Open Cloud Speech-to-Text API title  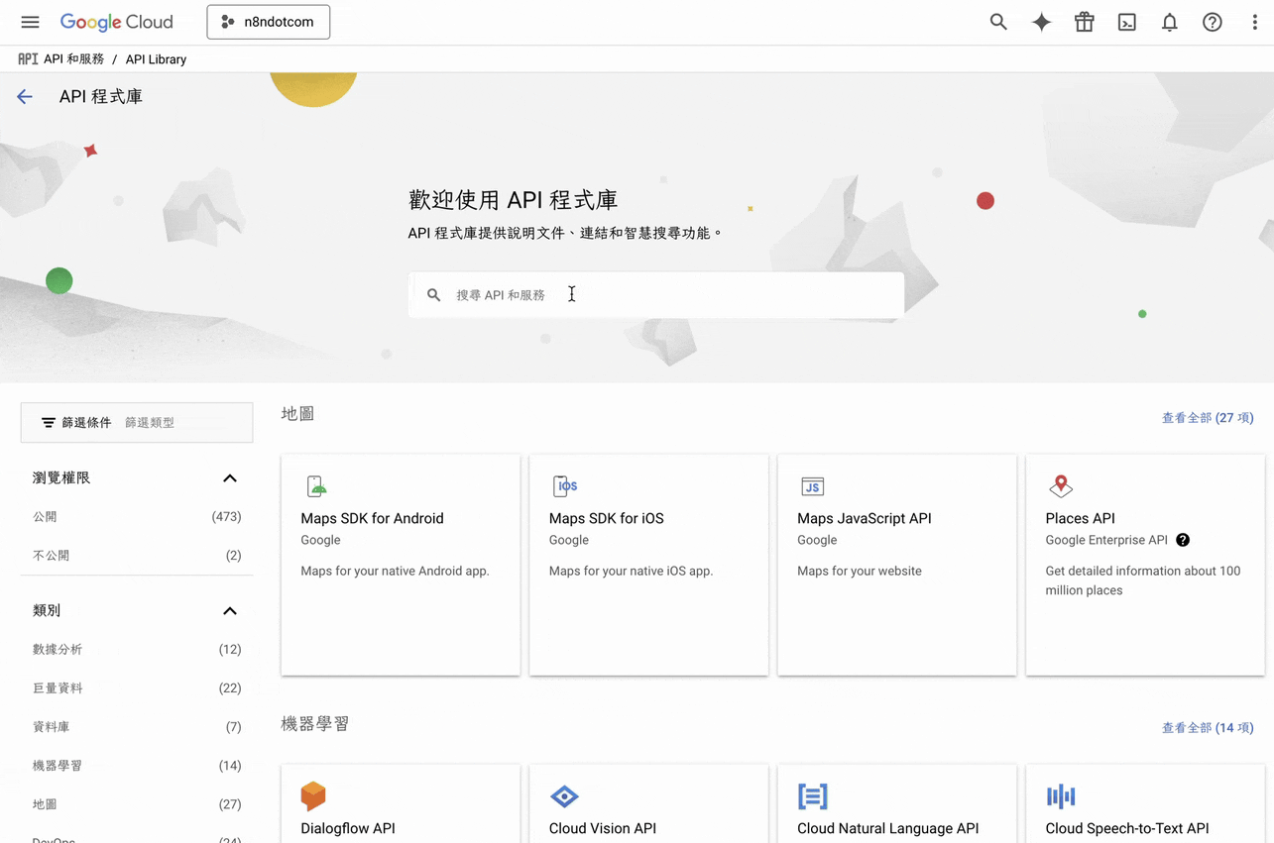coord(1127,828)
